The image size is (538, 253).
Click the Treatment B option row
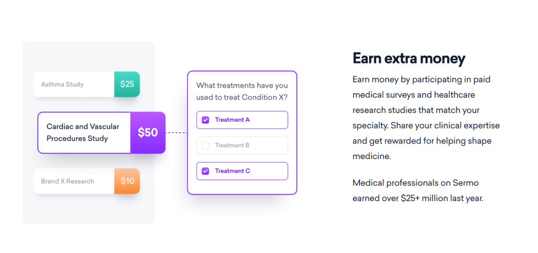[x=242, y=145]
